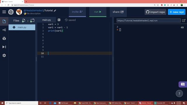The image size is (187, 105).
Task: Open the Mail app in taskbar
Action: [55, 103]
